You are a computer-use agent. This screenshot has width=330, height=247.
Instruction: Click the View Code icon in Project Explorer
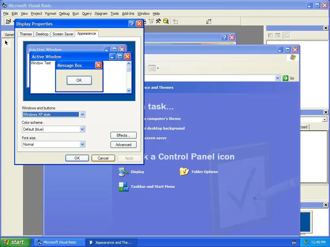[270, 35]
